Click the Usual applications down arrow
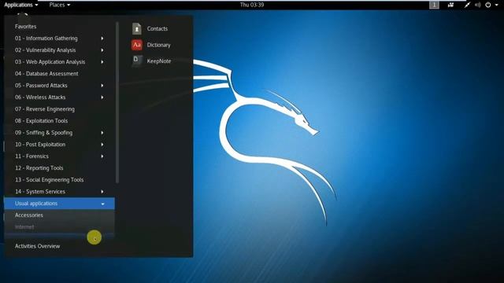This screenshot has height=283, width=504. (102, 204)
